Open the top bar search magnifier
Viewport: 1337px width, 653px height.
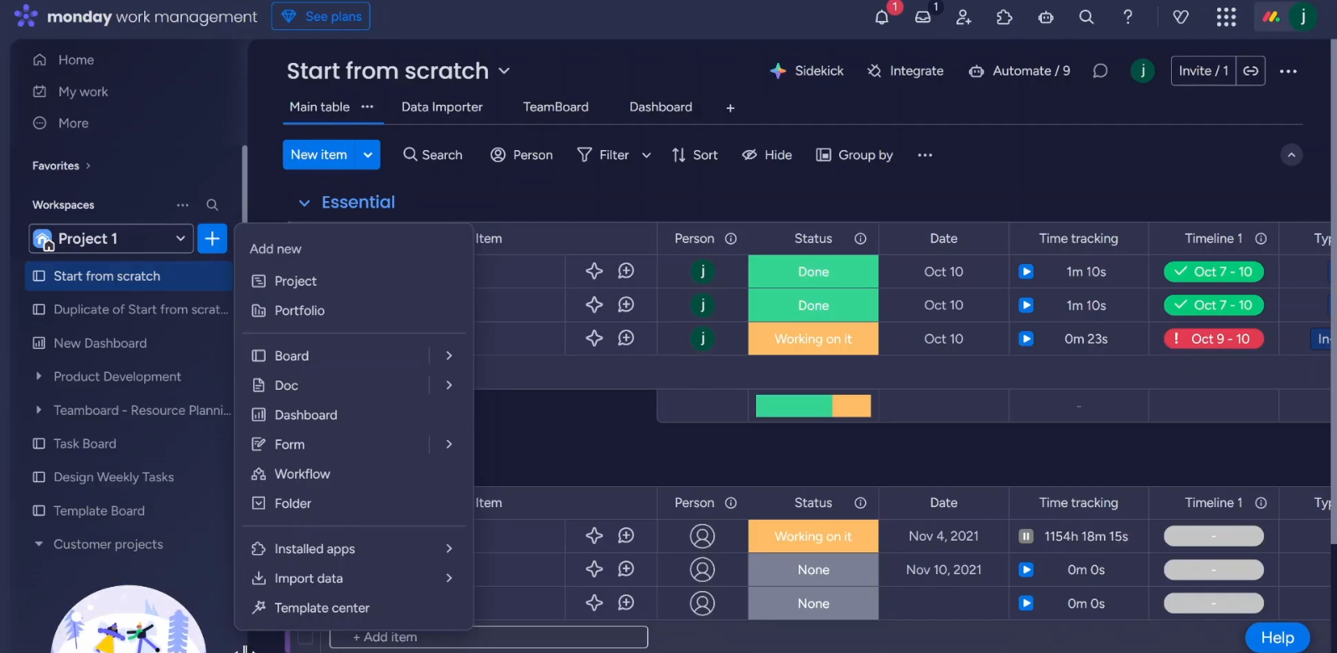[1086, 17]
